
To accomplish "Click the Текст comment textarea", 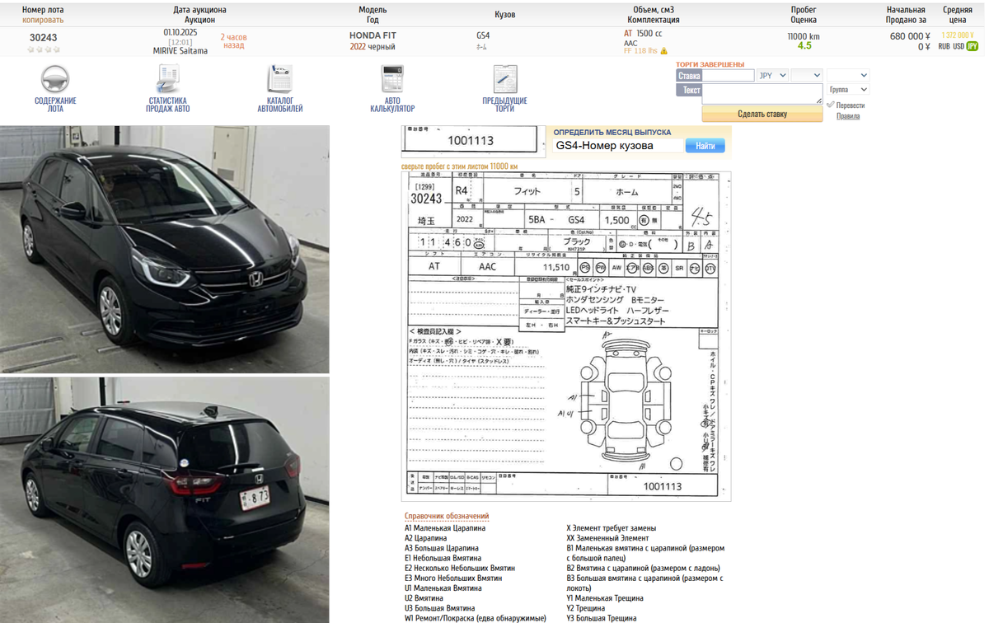I will coord(762,93).
